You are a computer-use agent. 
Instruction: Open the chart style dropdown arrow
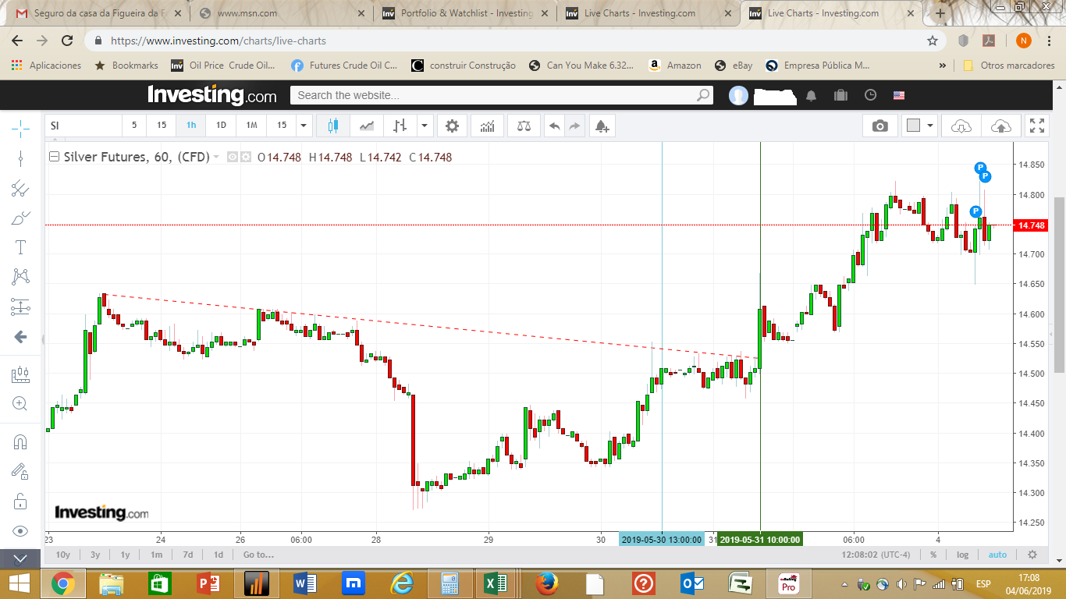(x=425, y=126)
